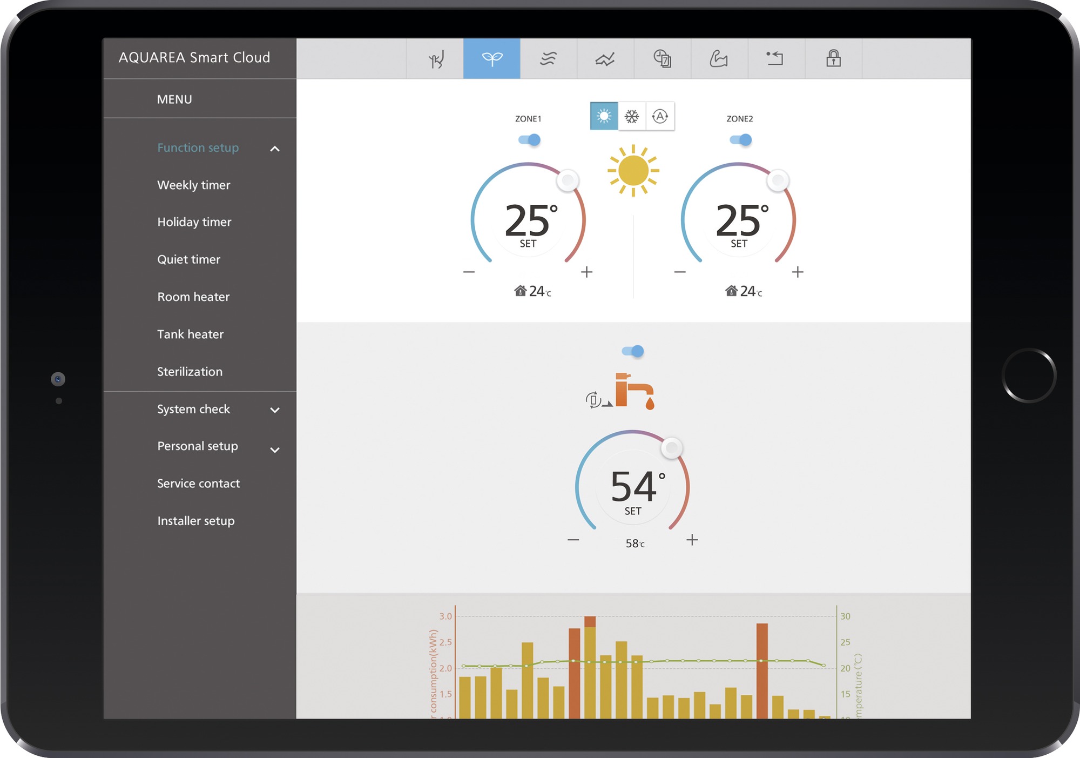Click ZONE1 dial slider knob

coord(568,180)
